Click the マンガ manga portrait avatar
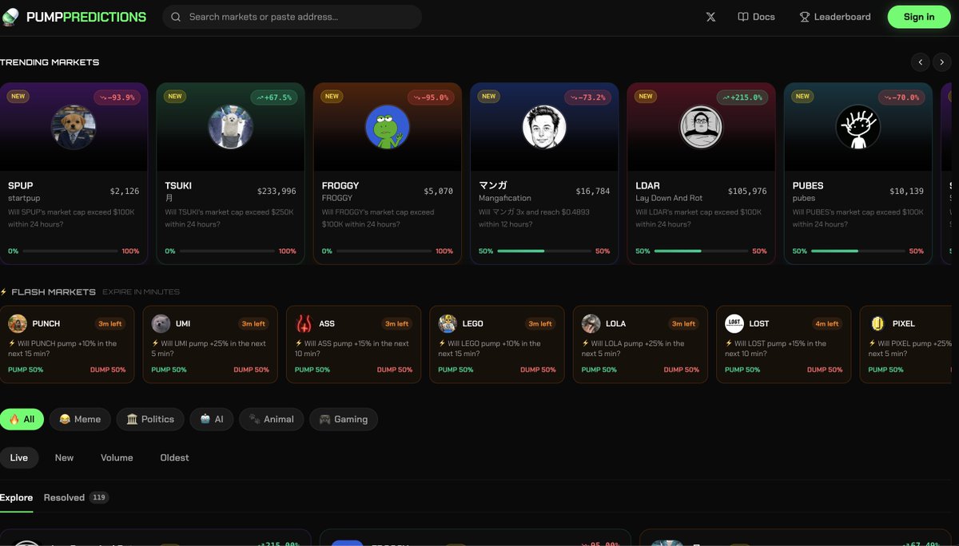The height and width of the screenshot is (546, 959). pyautogui.click(x=544, y=127)
